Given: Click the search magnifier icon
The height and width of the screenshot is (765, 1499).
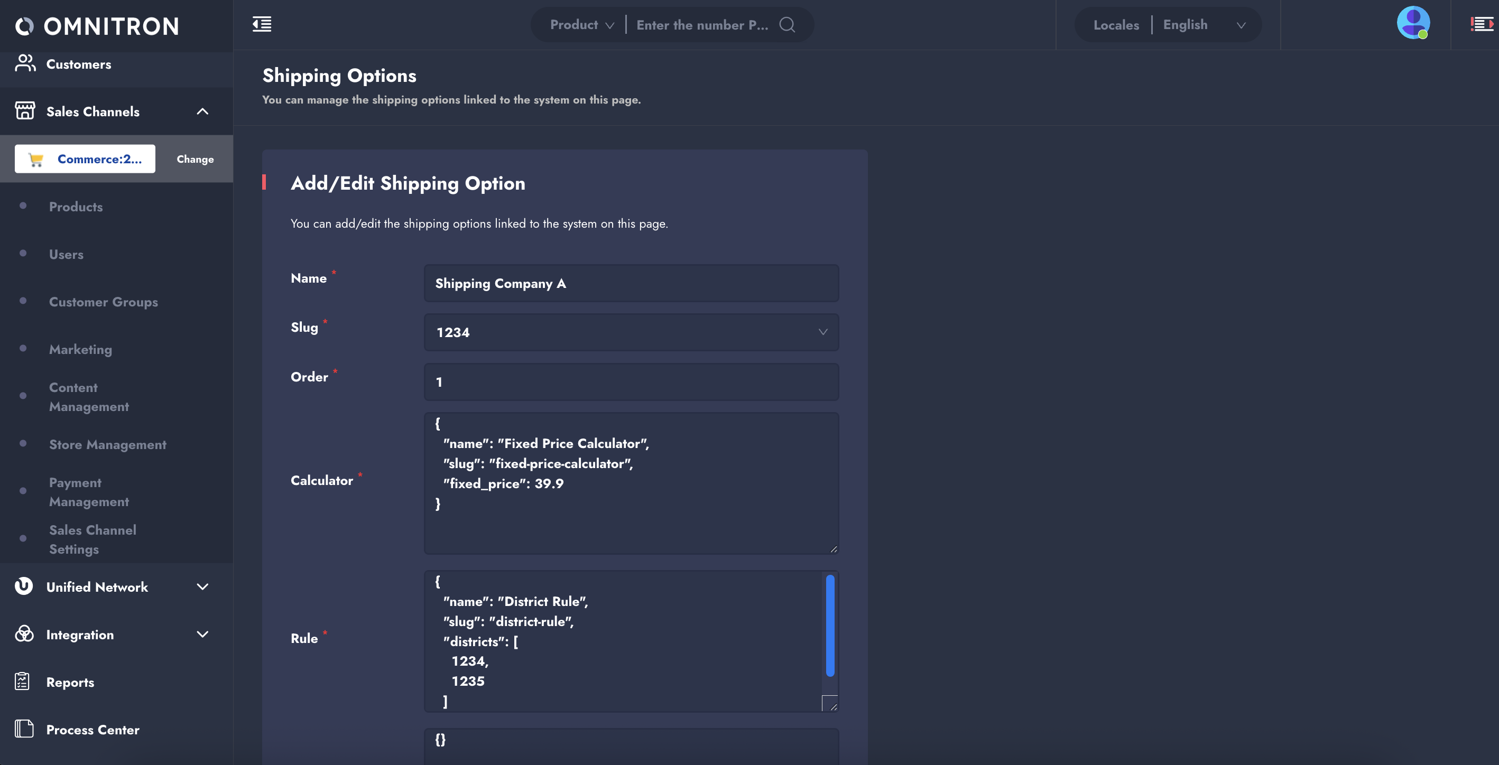Looking at the screenshot, I should pos(786,24).
